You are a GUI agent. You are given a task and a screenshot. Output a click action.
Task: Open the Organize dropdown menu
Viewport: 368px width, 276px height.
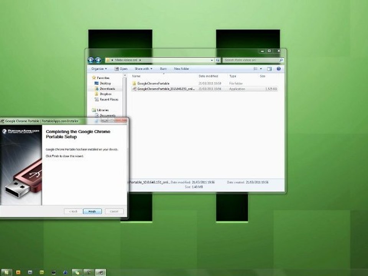99,69
